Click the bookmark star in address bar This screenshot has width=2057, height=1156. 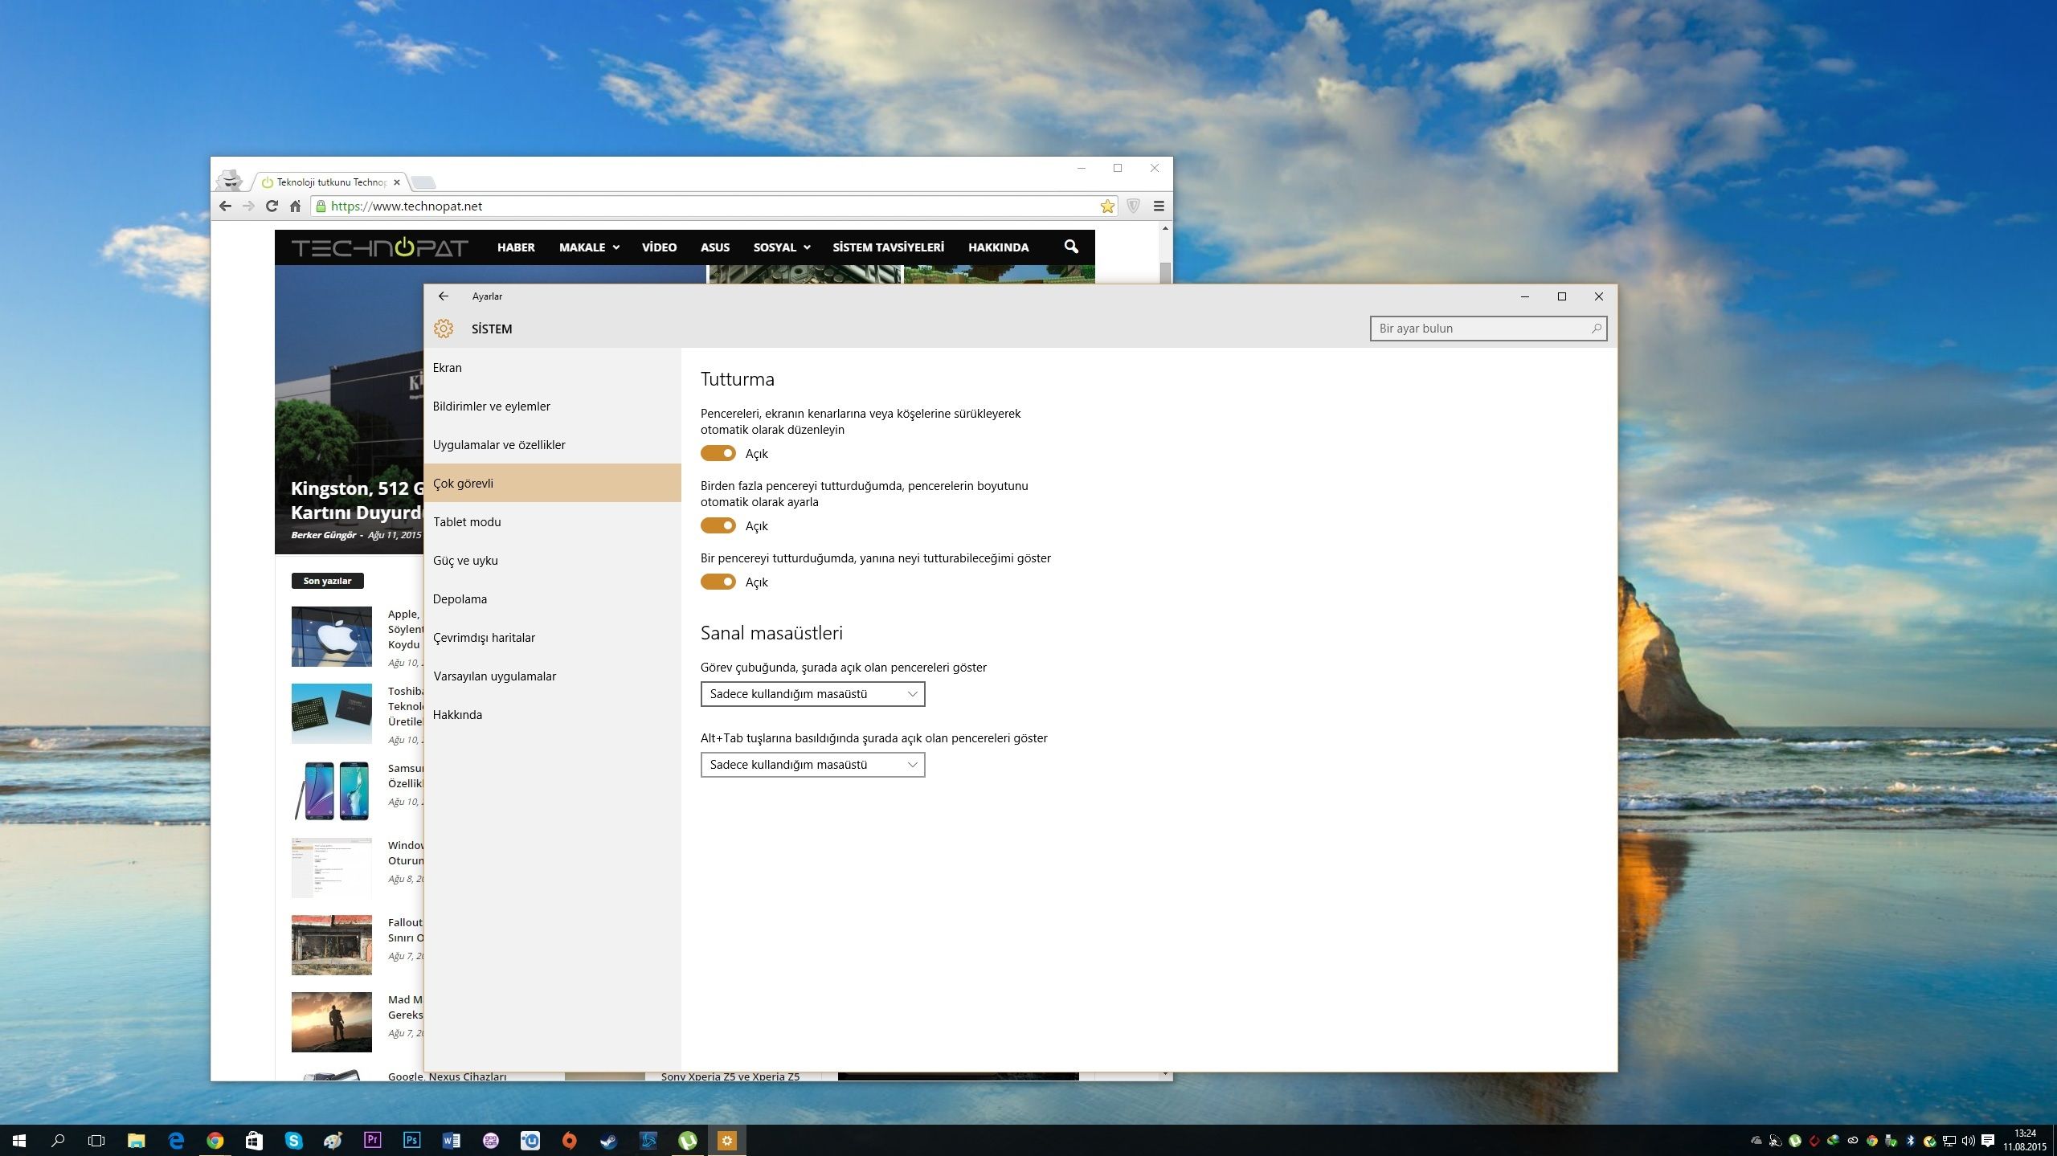1107,206
